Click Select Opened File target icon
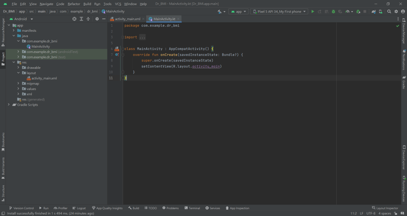407x216 pixels. click(74, 19)
